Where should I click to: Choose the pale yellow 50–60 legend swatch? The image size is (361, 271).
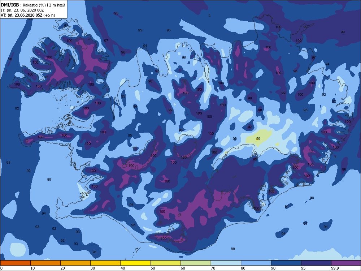click(x=166, y=263)
